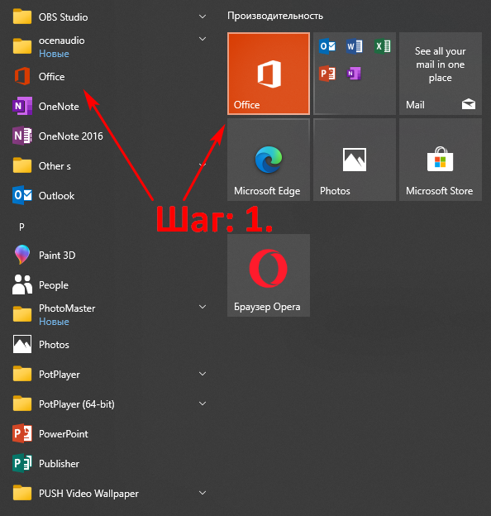Expand the PotPlayer folder chevron

pyautogui.click(x=203, y=374)
